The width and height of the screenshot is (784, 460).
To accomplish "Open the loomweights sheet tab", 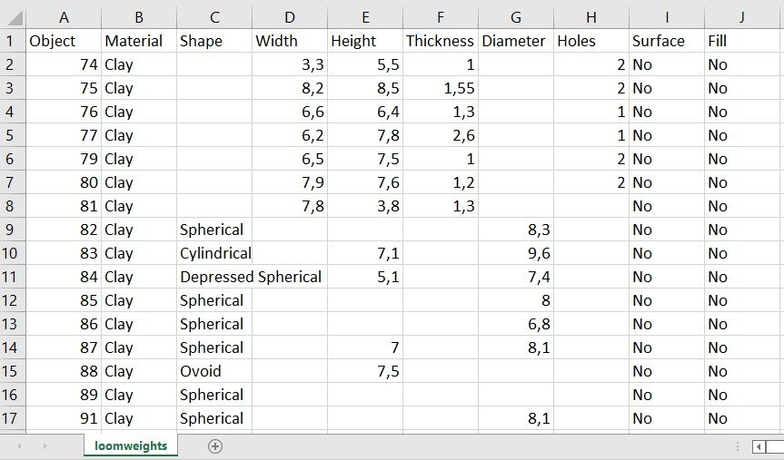I will point(131,445).
